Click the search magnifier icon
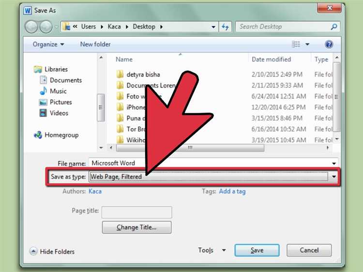Image resolution: width=363 pixels, height=272 pixels. [334, 27]
